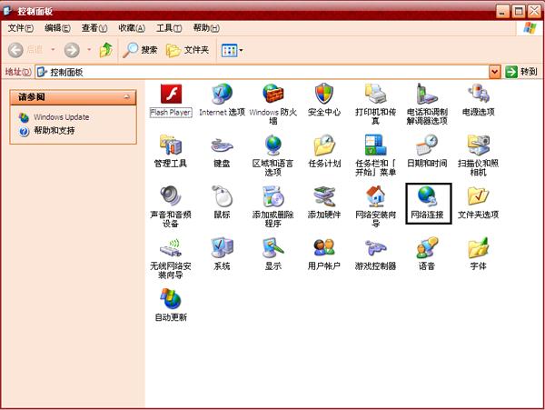Open Windows 防火墙 icon
The image size is (545, 410).
pyautogui.click(x=272, y=95)
